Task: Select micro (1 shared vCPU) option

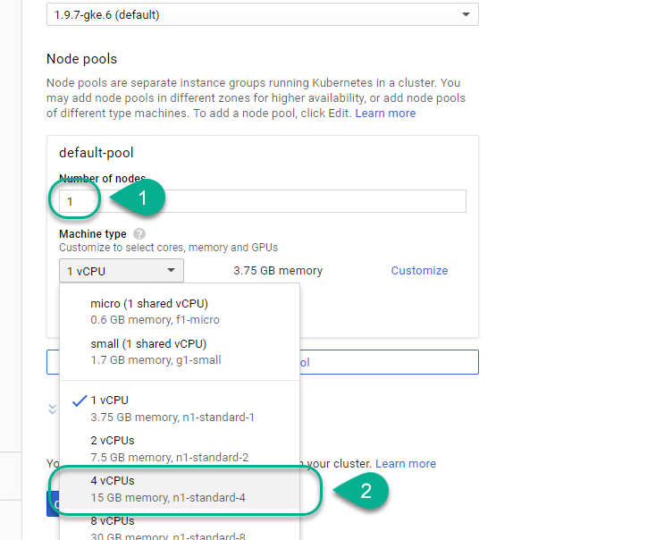Action: click(x=180, y=311)
